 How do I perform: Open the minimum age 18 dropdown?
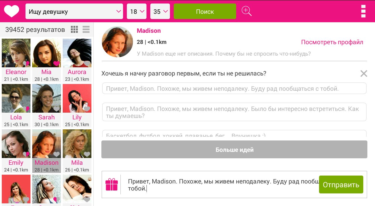[137, 11]
